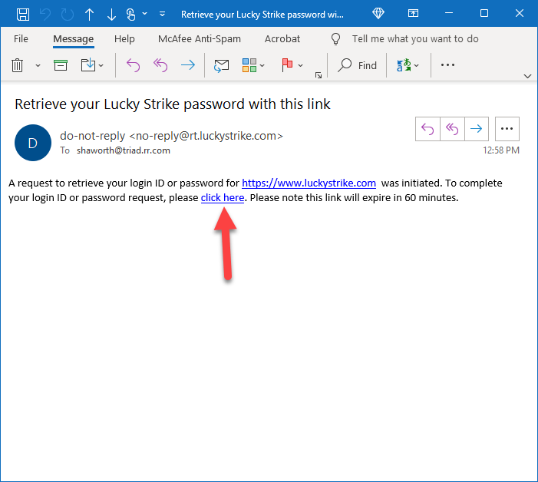Screen dimensions: 538x482
Task: Click the sender avatar circle D
Action: (x=33, y=143)
